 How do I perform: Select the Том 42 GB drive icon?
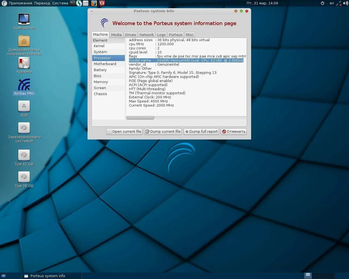pos(24,158)
